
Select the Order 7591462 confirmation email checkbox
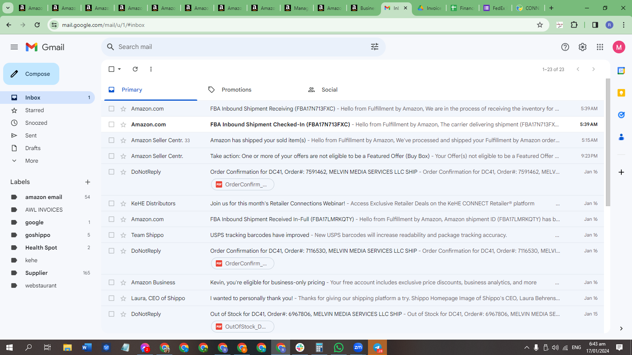111,172
